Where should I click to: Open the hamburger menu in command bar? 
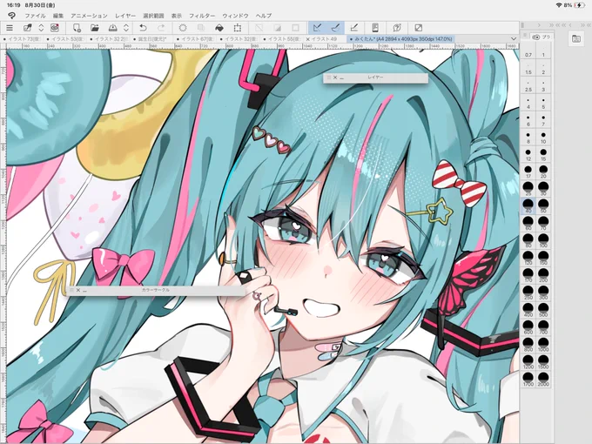tap(10, 28)
